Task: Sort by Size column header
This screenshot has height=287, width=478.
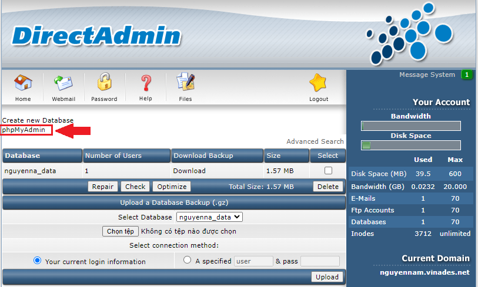Action: 286,156
